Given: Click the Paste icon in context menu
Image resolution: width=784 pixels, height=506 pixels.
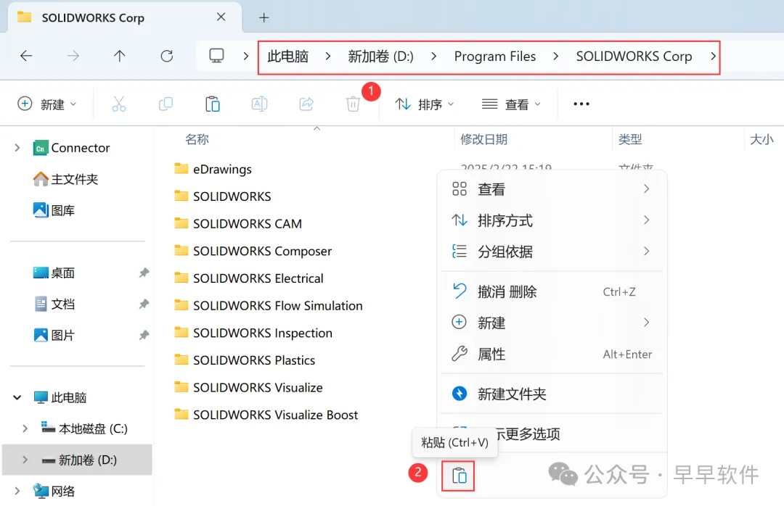Looking at the screenshot, I should pyautogui.click(x=459, y=476).
